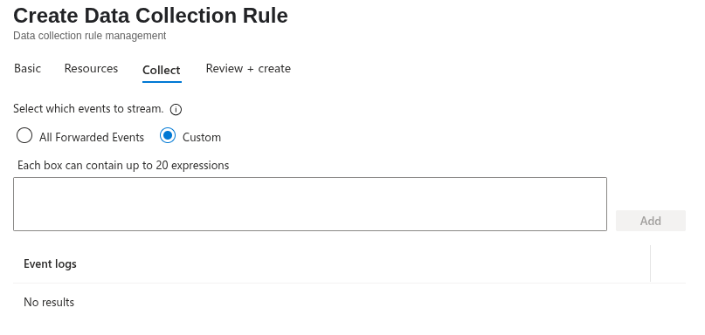This screenshot has width=705, height=335.
Task: Select the All Forwarded Events radio button
Action: (x=24, y=135)
